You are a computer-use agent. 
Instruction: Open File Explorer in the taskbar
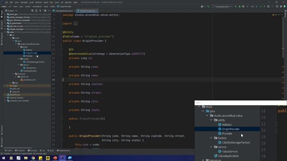[26, 158]
